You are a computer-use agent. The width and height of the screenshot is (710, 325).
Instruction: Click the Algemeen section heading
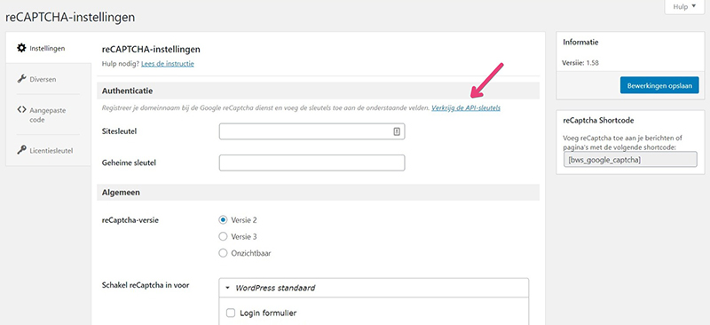(x=121, y=192)
